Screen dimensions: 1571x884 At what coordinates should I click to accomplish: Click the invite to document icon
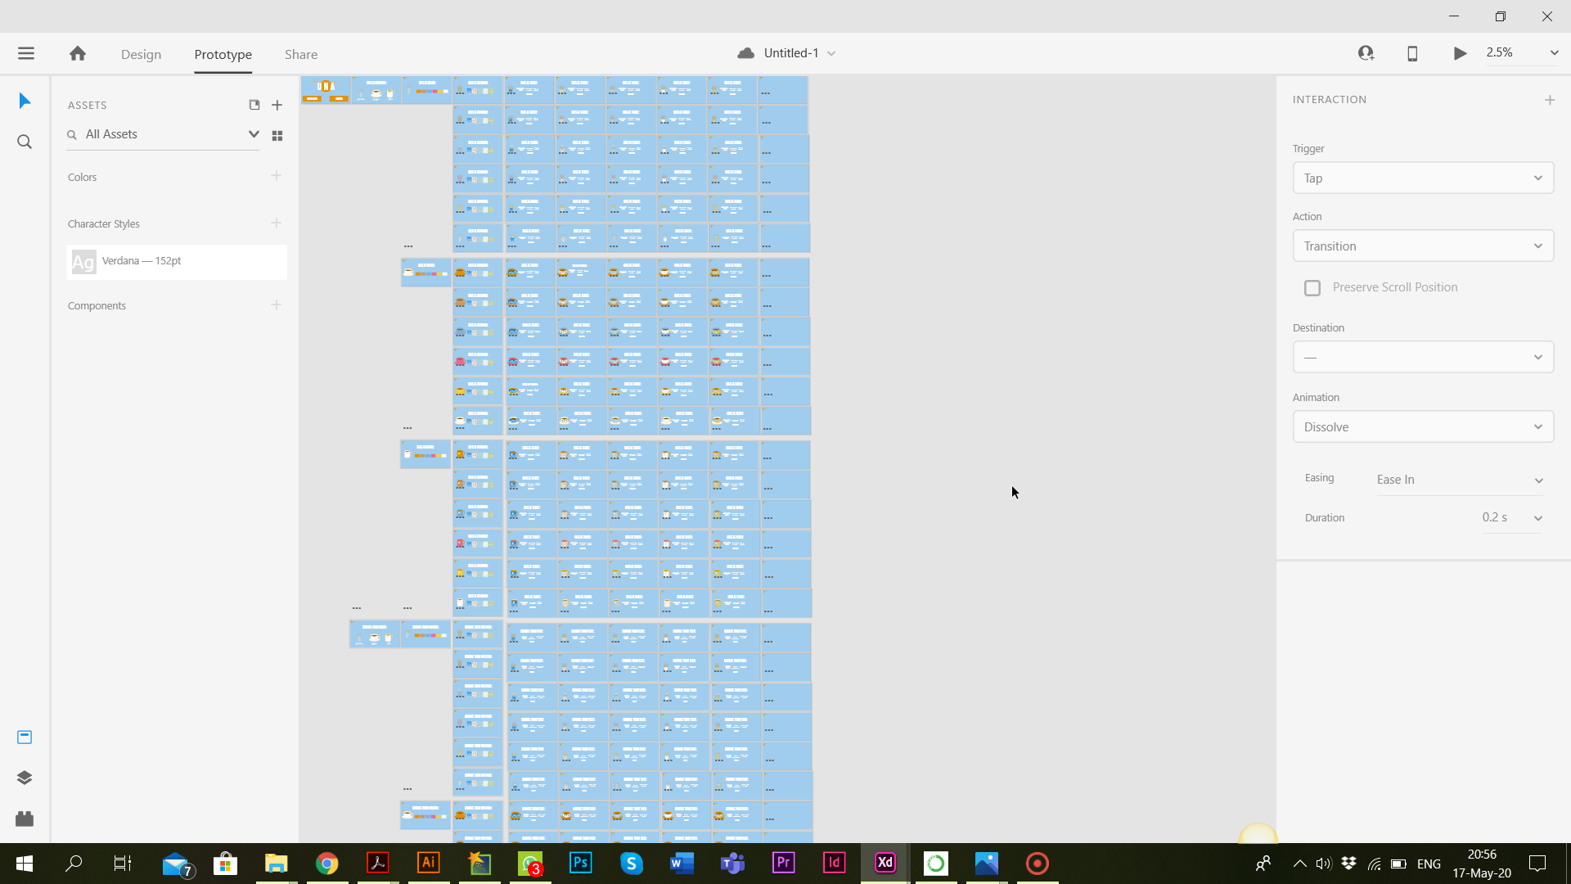pyautogui.click(x=1366, y=53)
